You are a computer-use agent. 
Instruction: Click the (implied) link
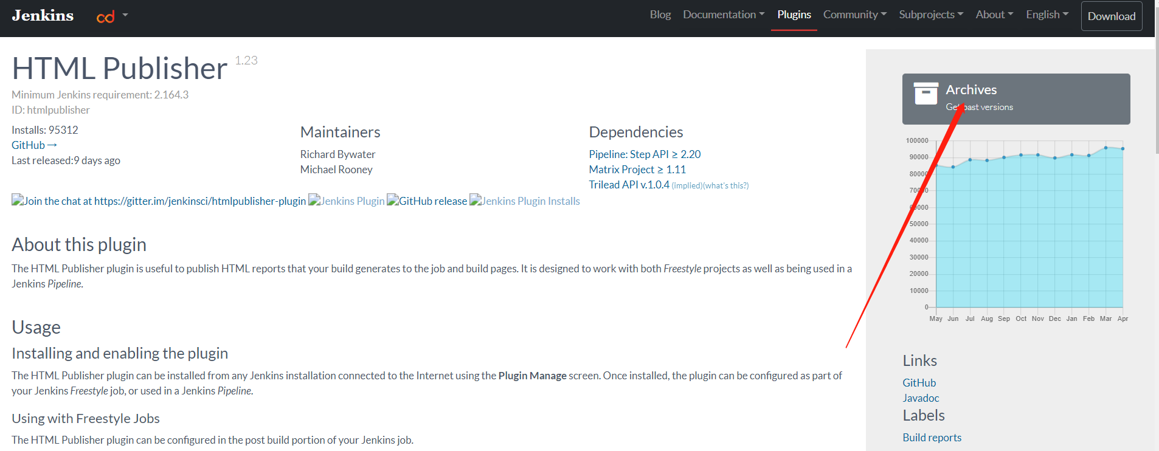(687, 185)
